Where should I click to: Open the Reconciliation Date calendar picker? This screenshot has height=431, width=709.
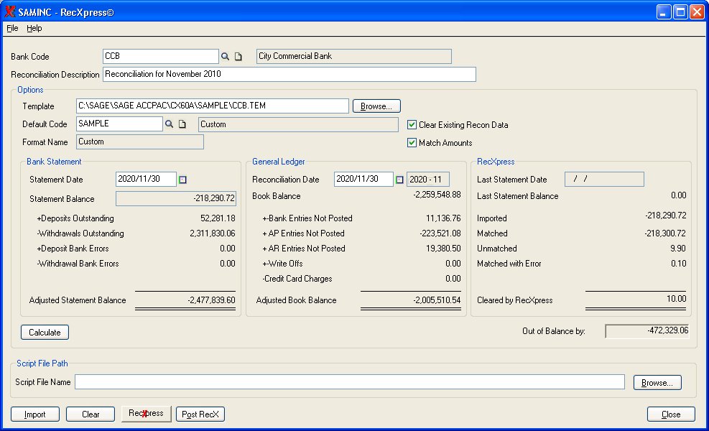click(x=399, y=180)
